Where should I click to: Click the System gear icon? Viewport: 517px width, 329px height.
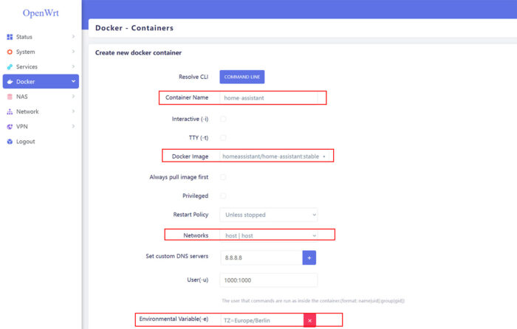click(x=10, y=52)
